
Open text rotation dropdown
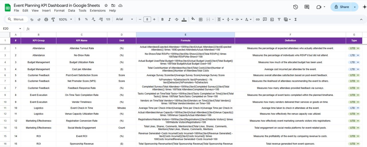248,19
